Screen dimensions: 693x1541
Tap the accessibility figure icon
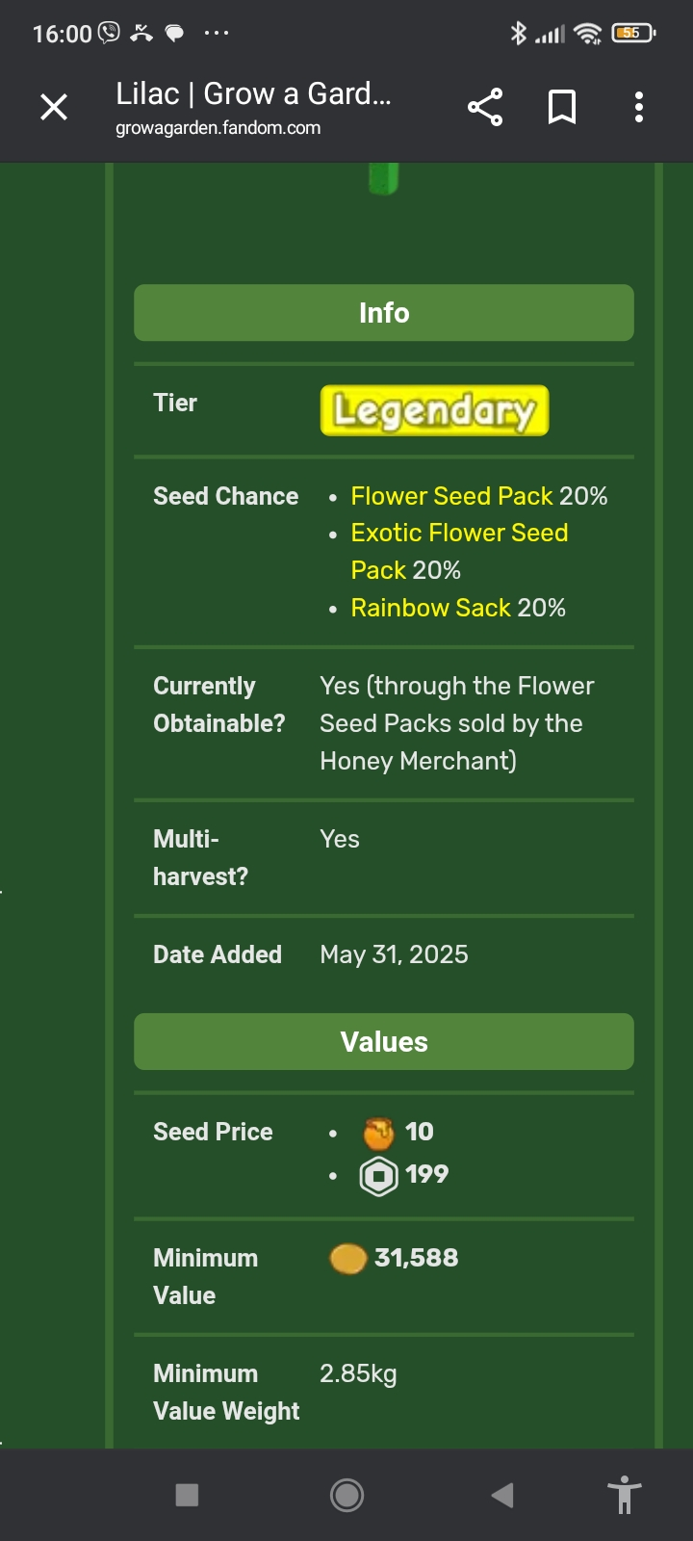pos(625,1495)
